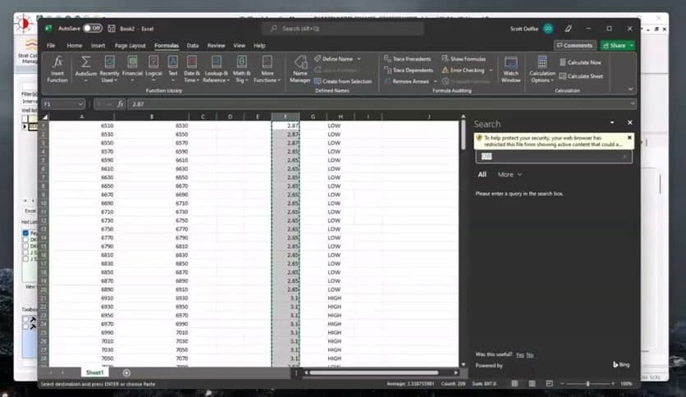Open Recently Used functions

coord(109,69)
